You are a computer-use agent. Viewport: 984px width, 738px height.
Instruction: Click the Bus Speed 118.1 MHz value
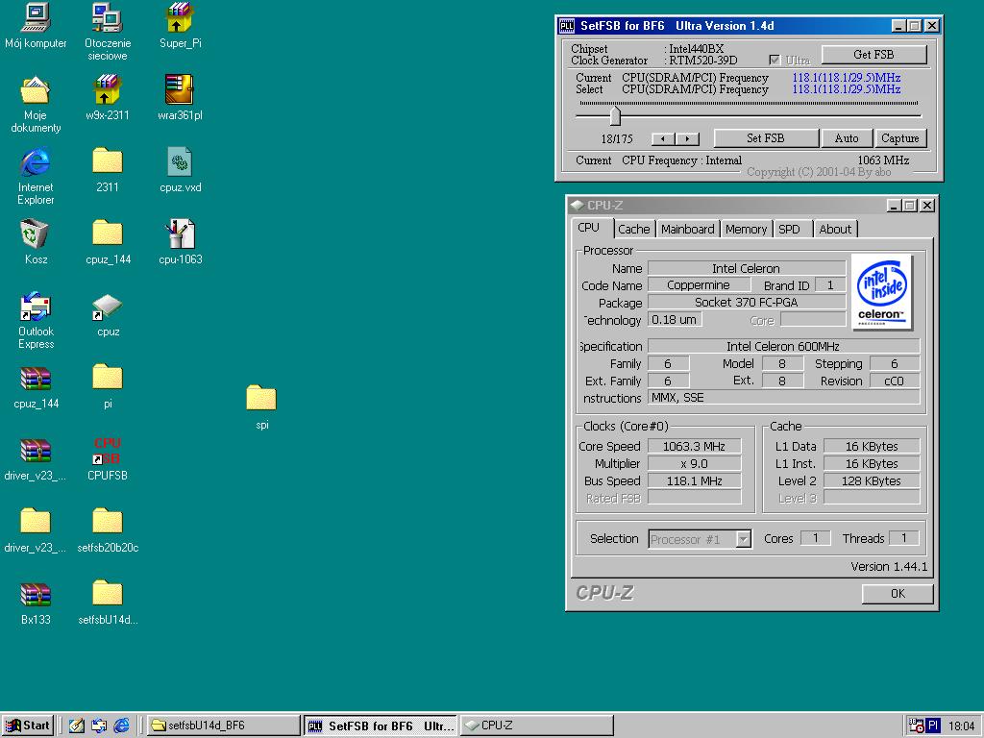694,481
